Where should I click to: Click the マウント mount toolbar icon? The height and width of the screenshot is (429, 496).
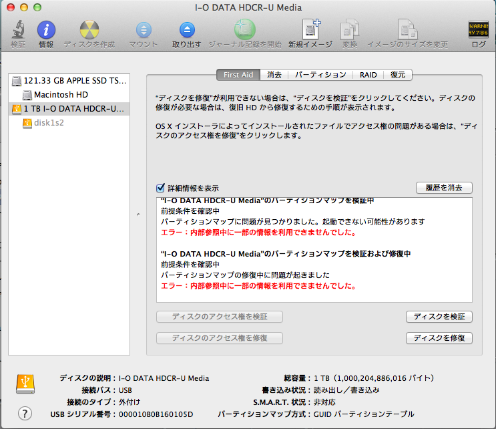(144, 31)
